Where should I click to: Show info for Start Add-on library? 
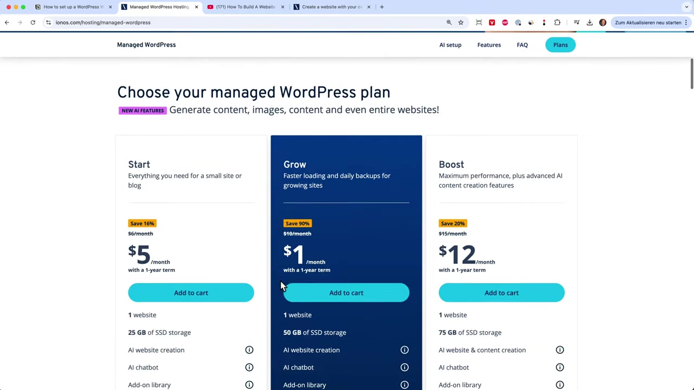tap(249, 385)
